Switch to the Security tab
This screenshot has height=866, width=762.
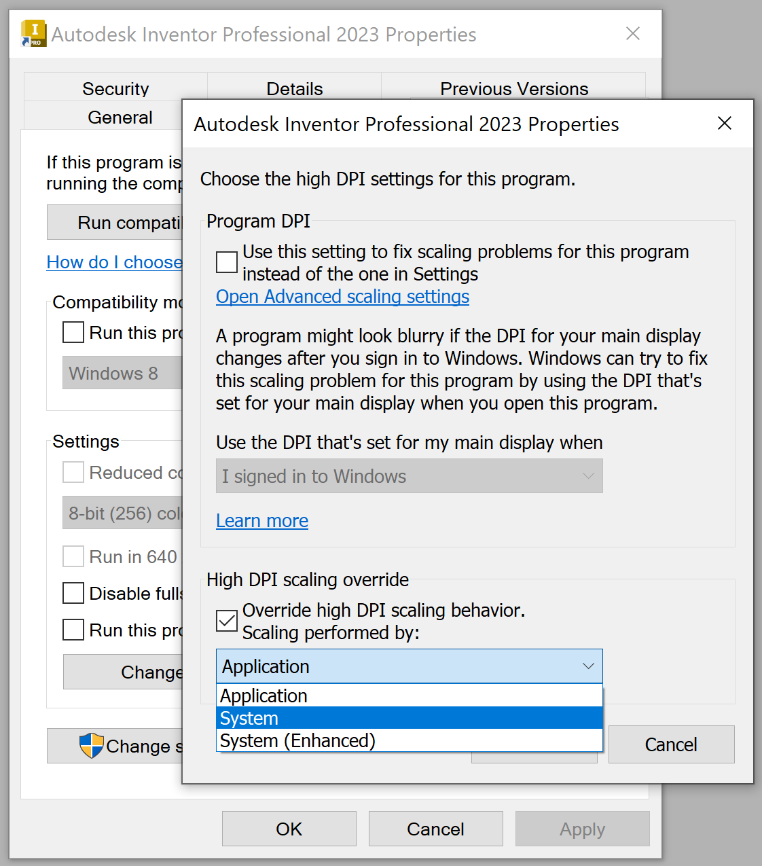point(115,88)
